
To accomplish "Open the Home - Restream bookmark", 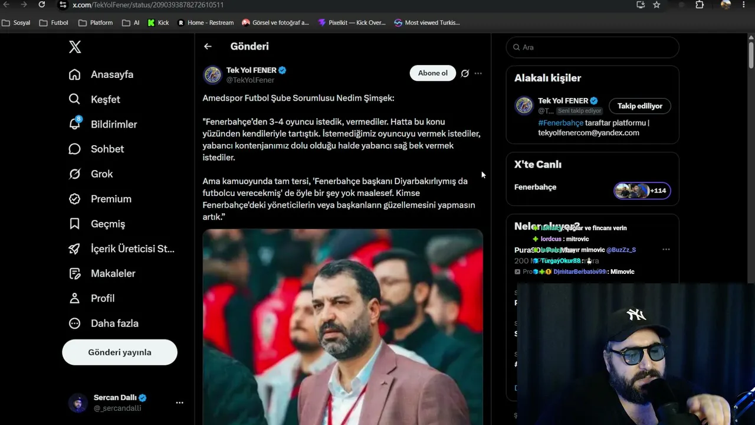I will click(205, 22).
